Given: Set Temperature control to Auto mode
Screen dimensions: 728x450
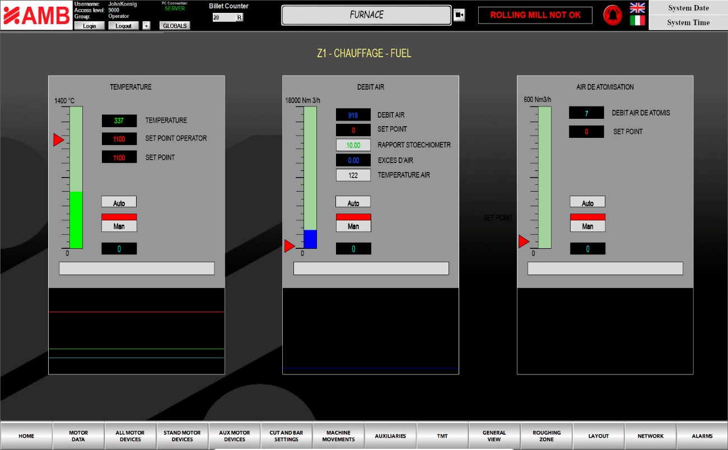Looking at the screenshot, I should [x=119, y=202].
